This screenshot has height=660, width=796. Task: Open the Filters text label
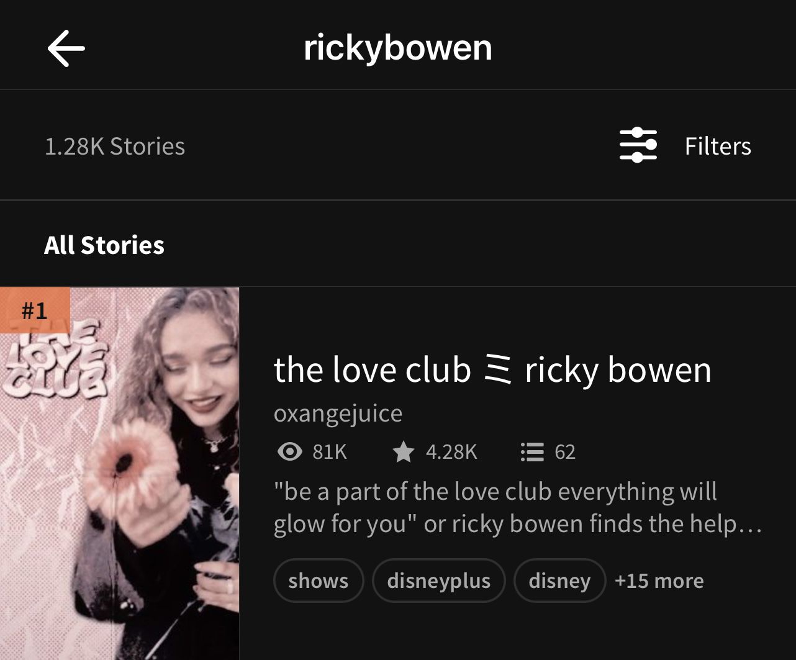pyautogui.click(x=718, y=147)
